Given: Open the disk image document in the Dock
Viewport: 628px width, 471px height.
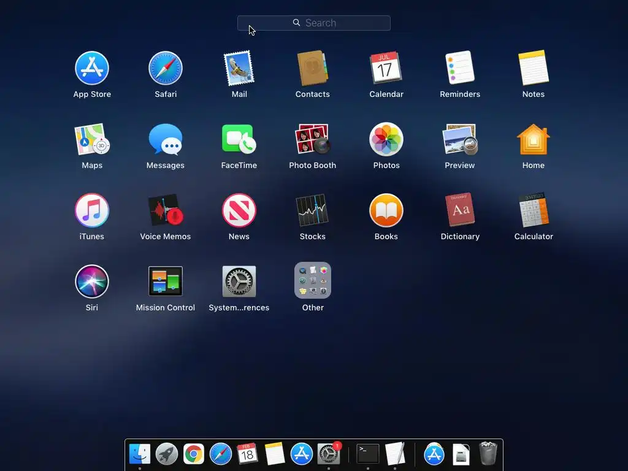Looking at the screenshot, I should point(461,454).
